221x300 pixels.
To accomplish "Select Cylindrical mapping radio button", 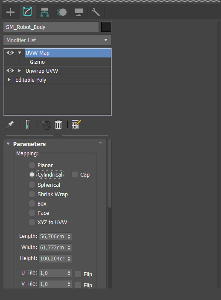I will (32, 174).
